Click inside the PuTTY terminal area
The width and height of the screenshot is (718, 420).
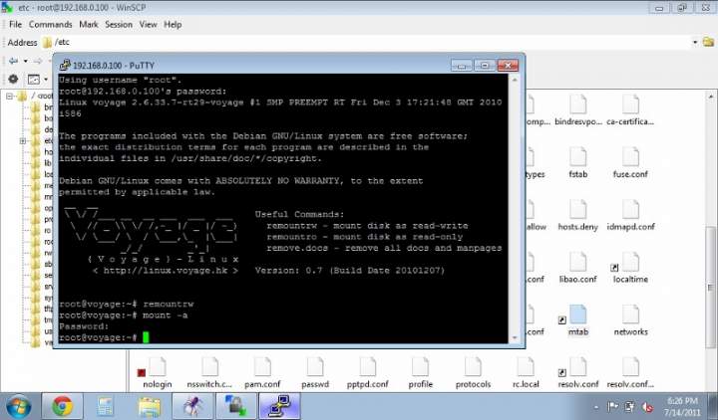click(283, 208)
